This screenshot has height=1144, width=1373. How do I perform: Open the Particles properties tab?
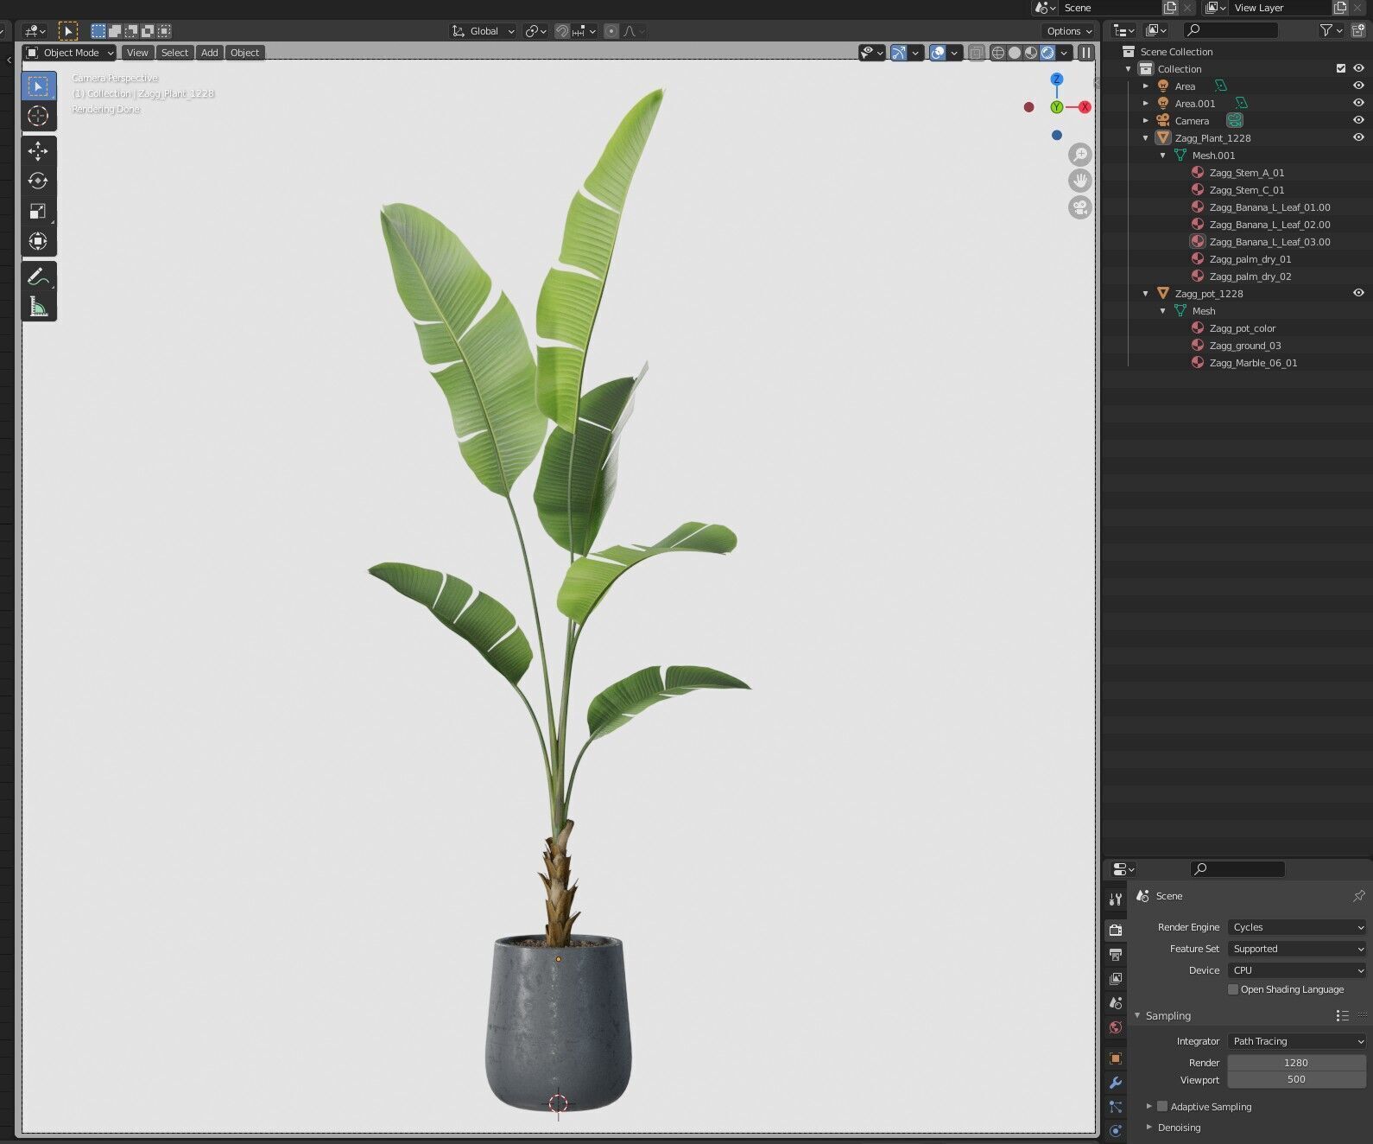coord(1116,1107)
